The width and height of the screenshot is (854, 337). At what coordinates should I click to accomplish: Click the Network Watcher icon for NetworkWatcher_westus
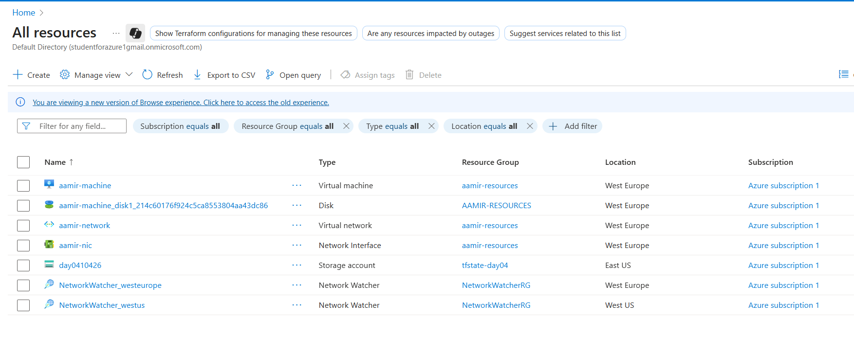tap(49, 304)
